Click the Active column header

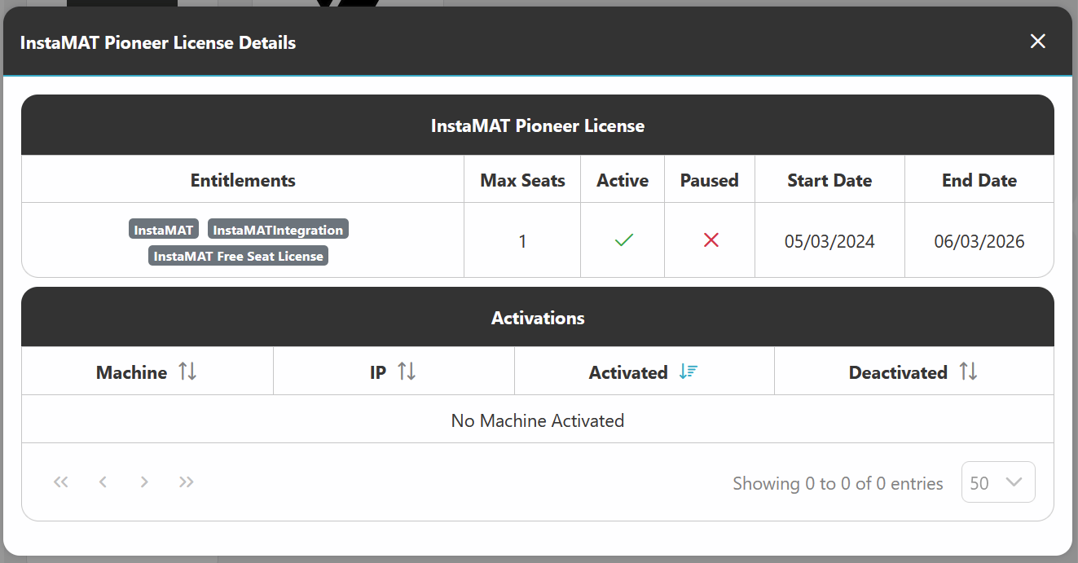click(x=623, y=180)
